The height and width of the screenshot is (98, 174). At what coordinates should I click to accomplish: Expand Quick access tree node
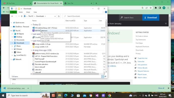click(x=11, y=23)
